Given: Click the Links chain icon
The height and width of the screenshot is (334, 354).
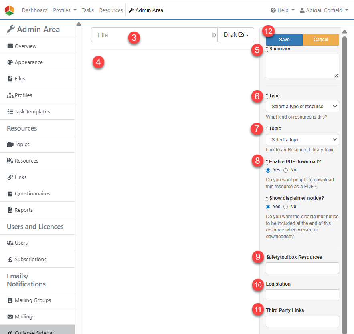Looking at the screenshot, I should click(10, 177).
